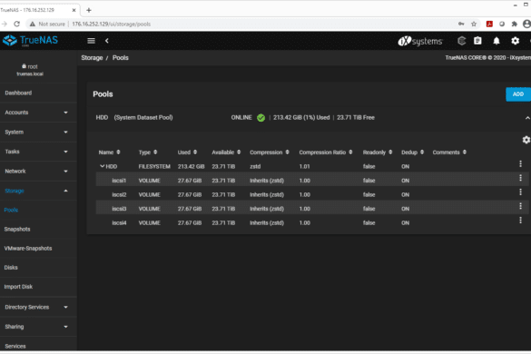Click the ADD pool button
The image size is (531, 354).
(x=518, y=94)
